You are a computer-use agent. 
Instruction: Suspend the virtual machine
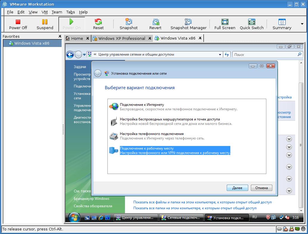[45, 24]
